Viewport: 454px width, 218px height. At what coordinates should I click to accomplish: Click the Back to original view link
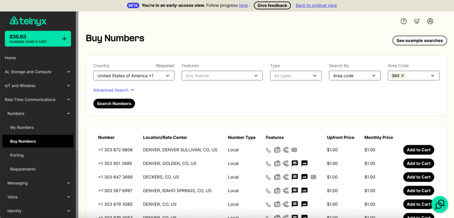(316, 5)
